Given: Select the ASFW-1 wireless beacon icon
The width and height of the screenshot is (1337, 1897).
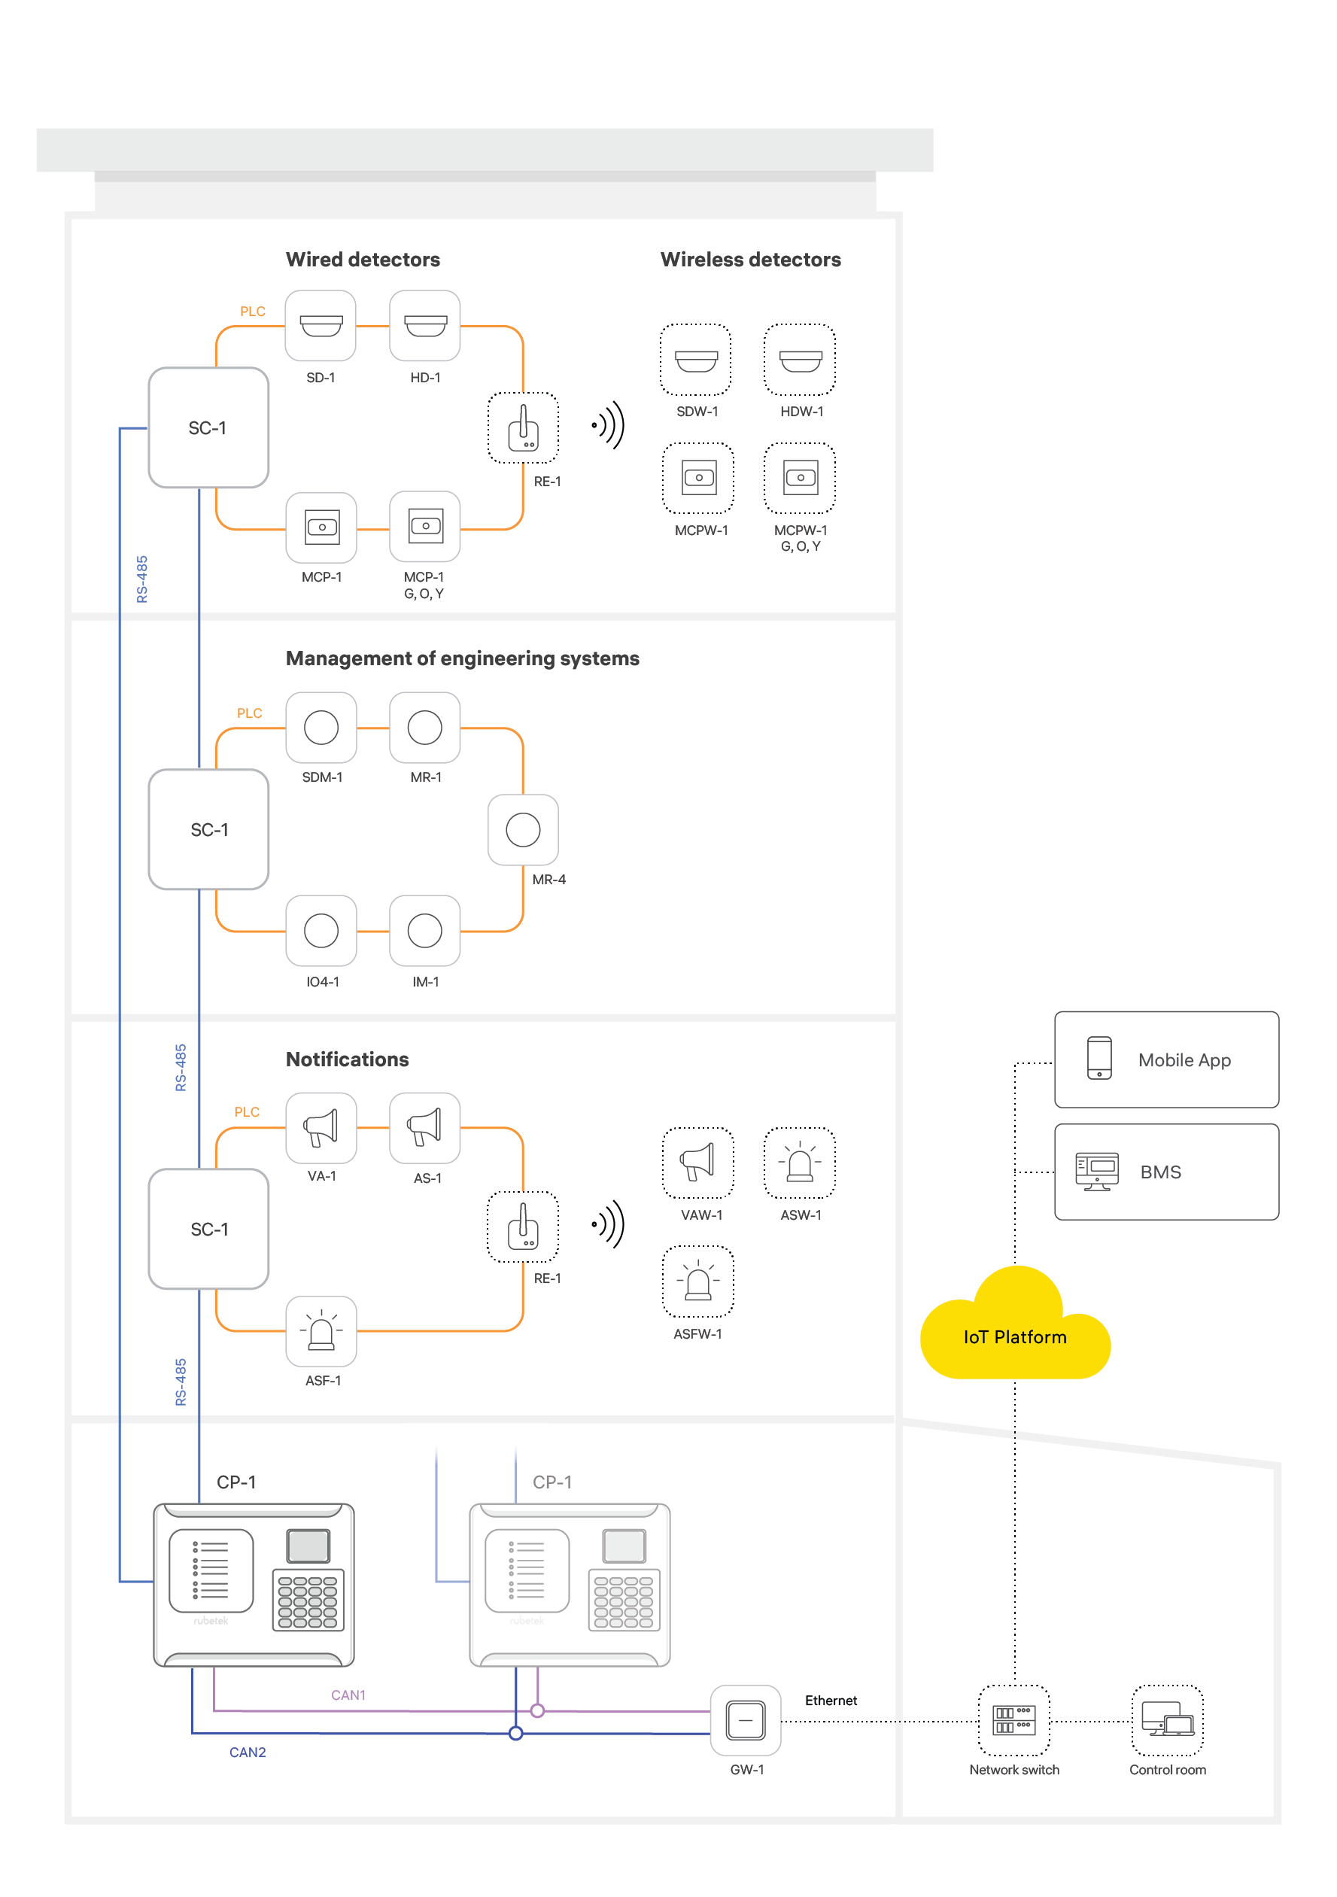Looking at the screenshot, I should [x=698, y=1282].
